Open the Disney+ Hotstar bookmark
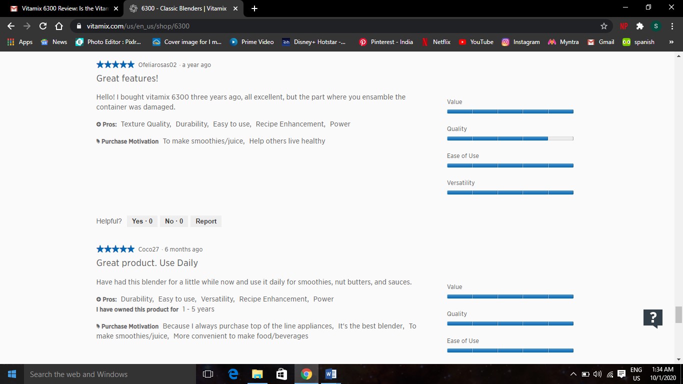Viewport: 683px width, 384px height. [313, 42]
